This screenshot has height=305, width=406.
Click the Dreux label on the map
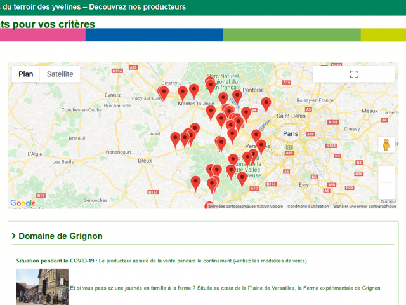pos(145,161)
